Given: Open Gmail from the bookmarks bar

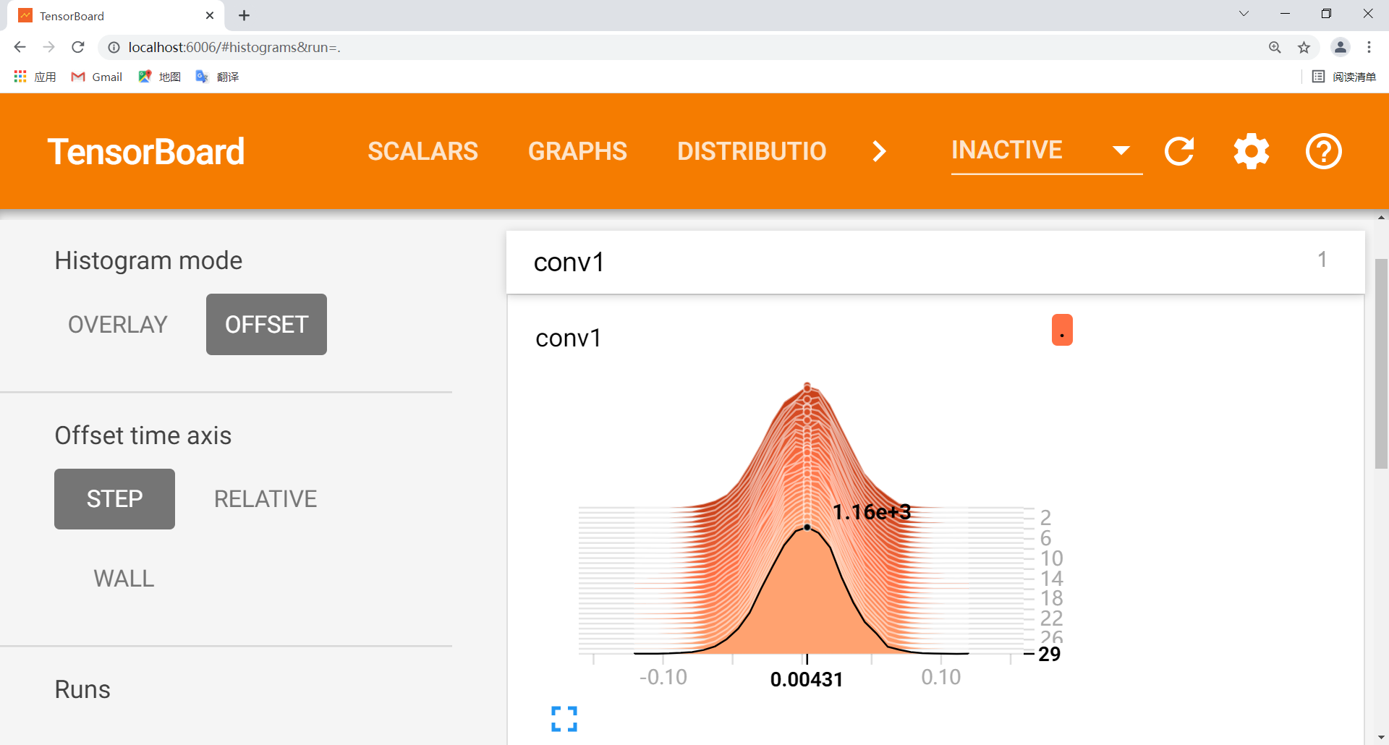Looking at the screenshot, I should tap(96, 77).
